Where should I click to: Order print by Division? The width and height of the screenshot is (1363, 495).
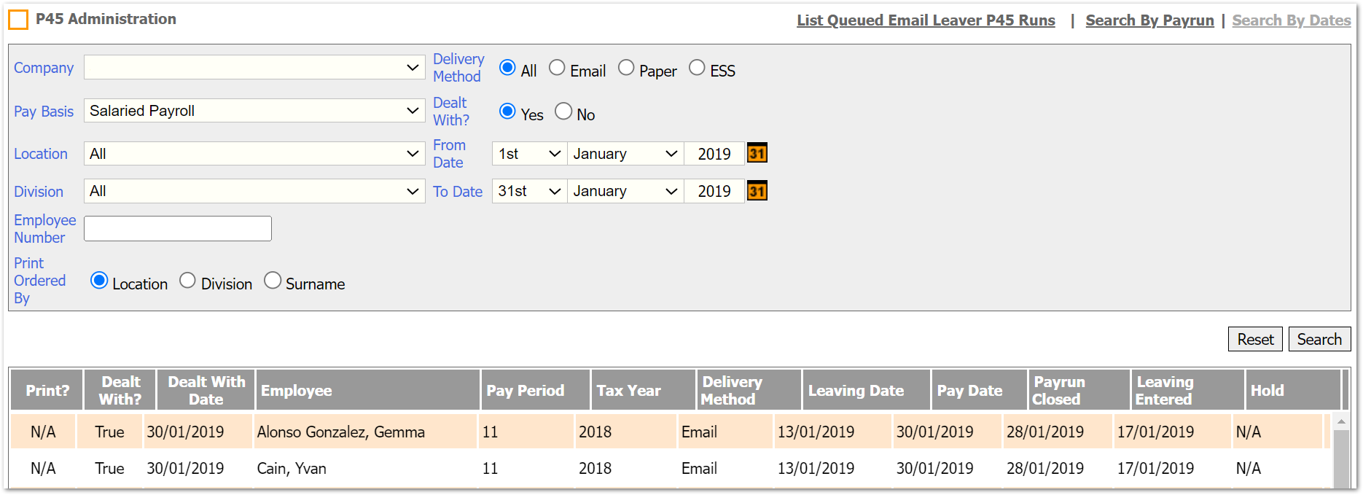[x=187, y=281]
